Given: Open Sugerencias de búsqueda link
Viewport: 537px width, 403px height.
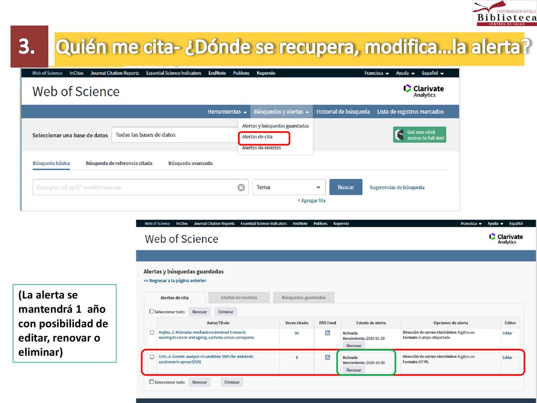Looking at the screenshot, I should (x=397, y=187).
